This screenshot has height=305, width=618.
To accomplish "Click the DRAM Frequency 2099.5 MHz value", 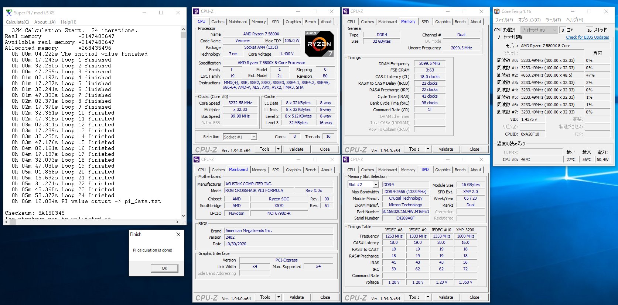I will [430, 63].
